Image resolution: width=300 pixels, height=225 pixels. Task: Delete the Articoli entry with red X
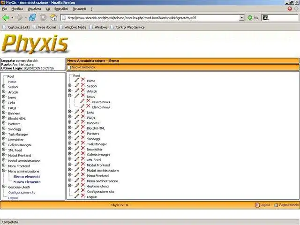[83, 90]
